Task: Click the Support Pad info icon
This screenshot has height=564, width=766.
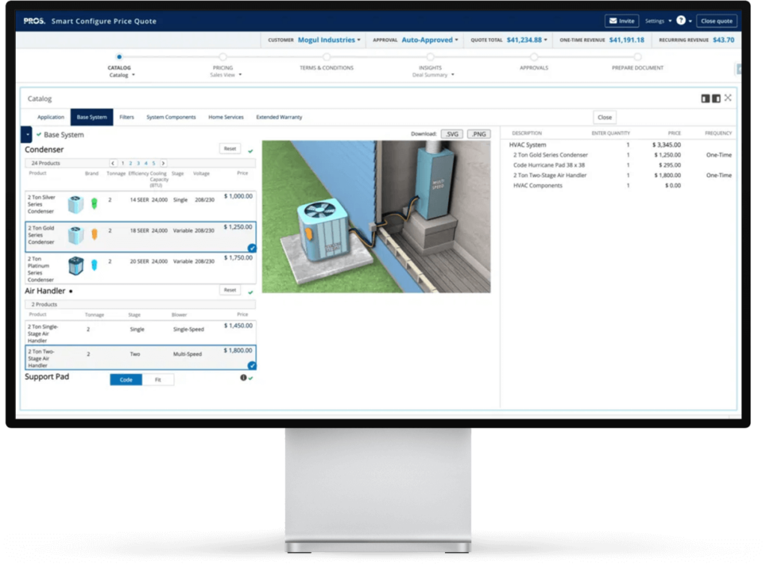Action: point(243,378)
